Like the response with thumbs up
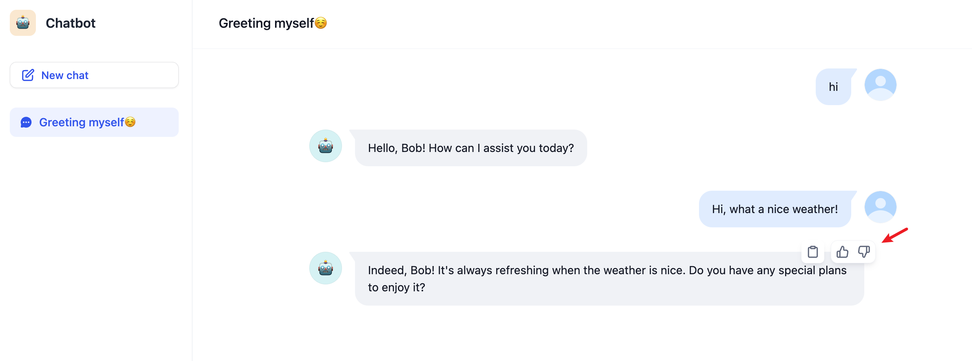The width and height of the screenshot is (972, 361). pyautogui.click(x=842, y=252)
